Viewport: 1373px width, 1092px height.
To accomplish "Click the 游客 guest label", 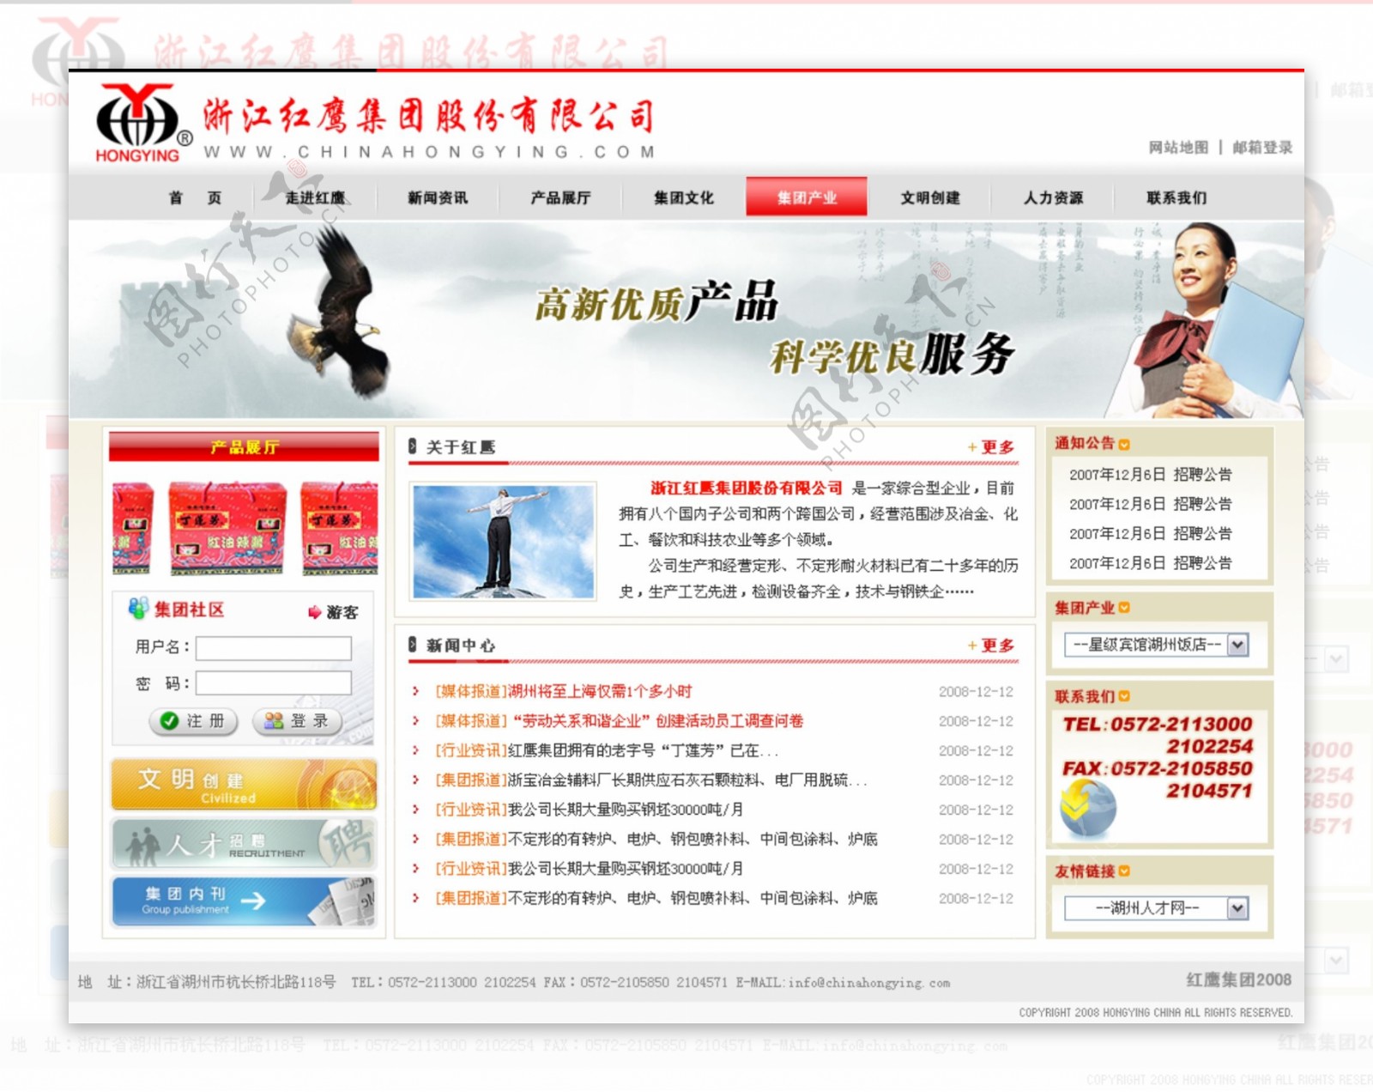I will tap(342, 612).
